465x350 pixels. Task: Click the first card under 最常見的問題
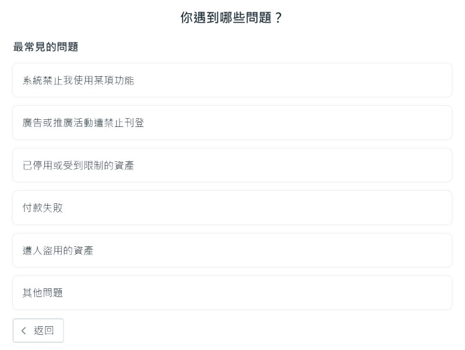pyautogui.click(x=232, y=80)
